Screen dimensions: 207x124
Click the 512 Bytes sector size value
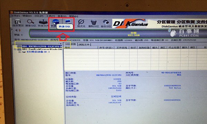pyautogui.click(x=175, y=88)
